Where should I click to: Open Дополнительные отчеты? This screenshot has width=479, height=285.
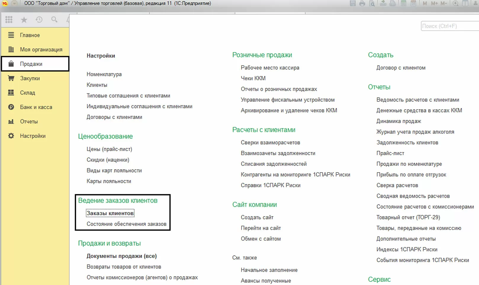406,239
